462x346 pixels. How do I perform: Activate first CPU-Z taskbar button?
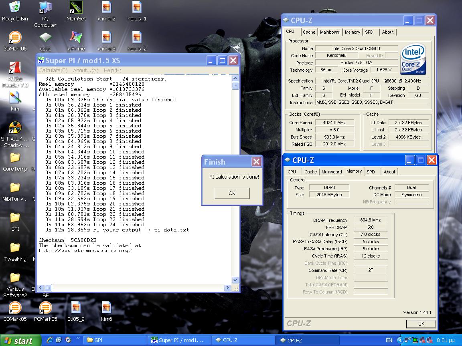coord(243,340)
